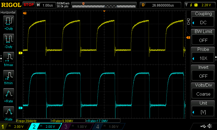
Task: Choose the tVmax measurement icon
Action: click(x=9, y=57)
